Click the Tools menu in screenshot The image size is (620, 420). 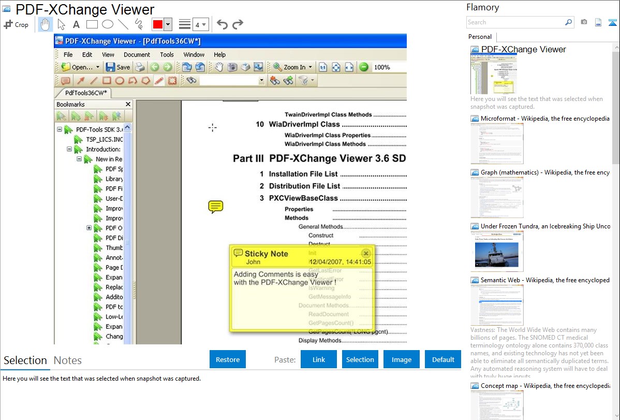167,54
